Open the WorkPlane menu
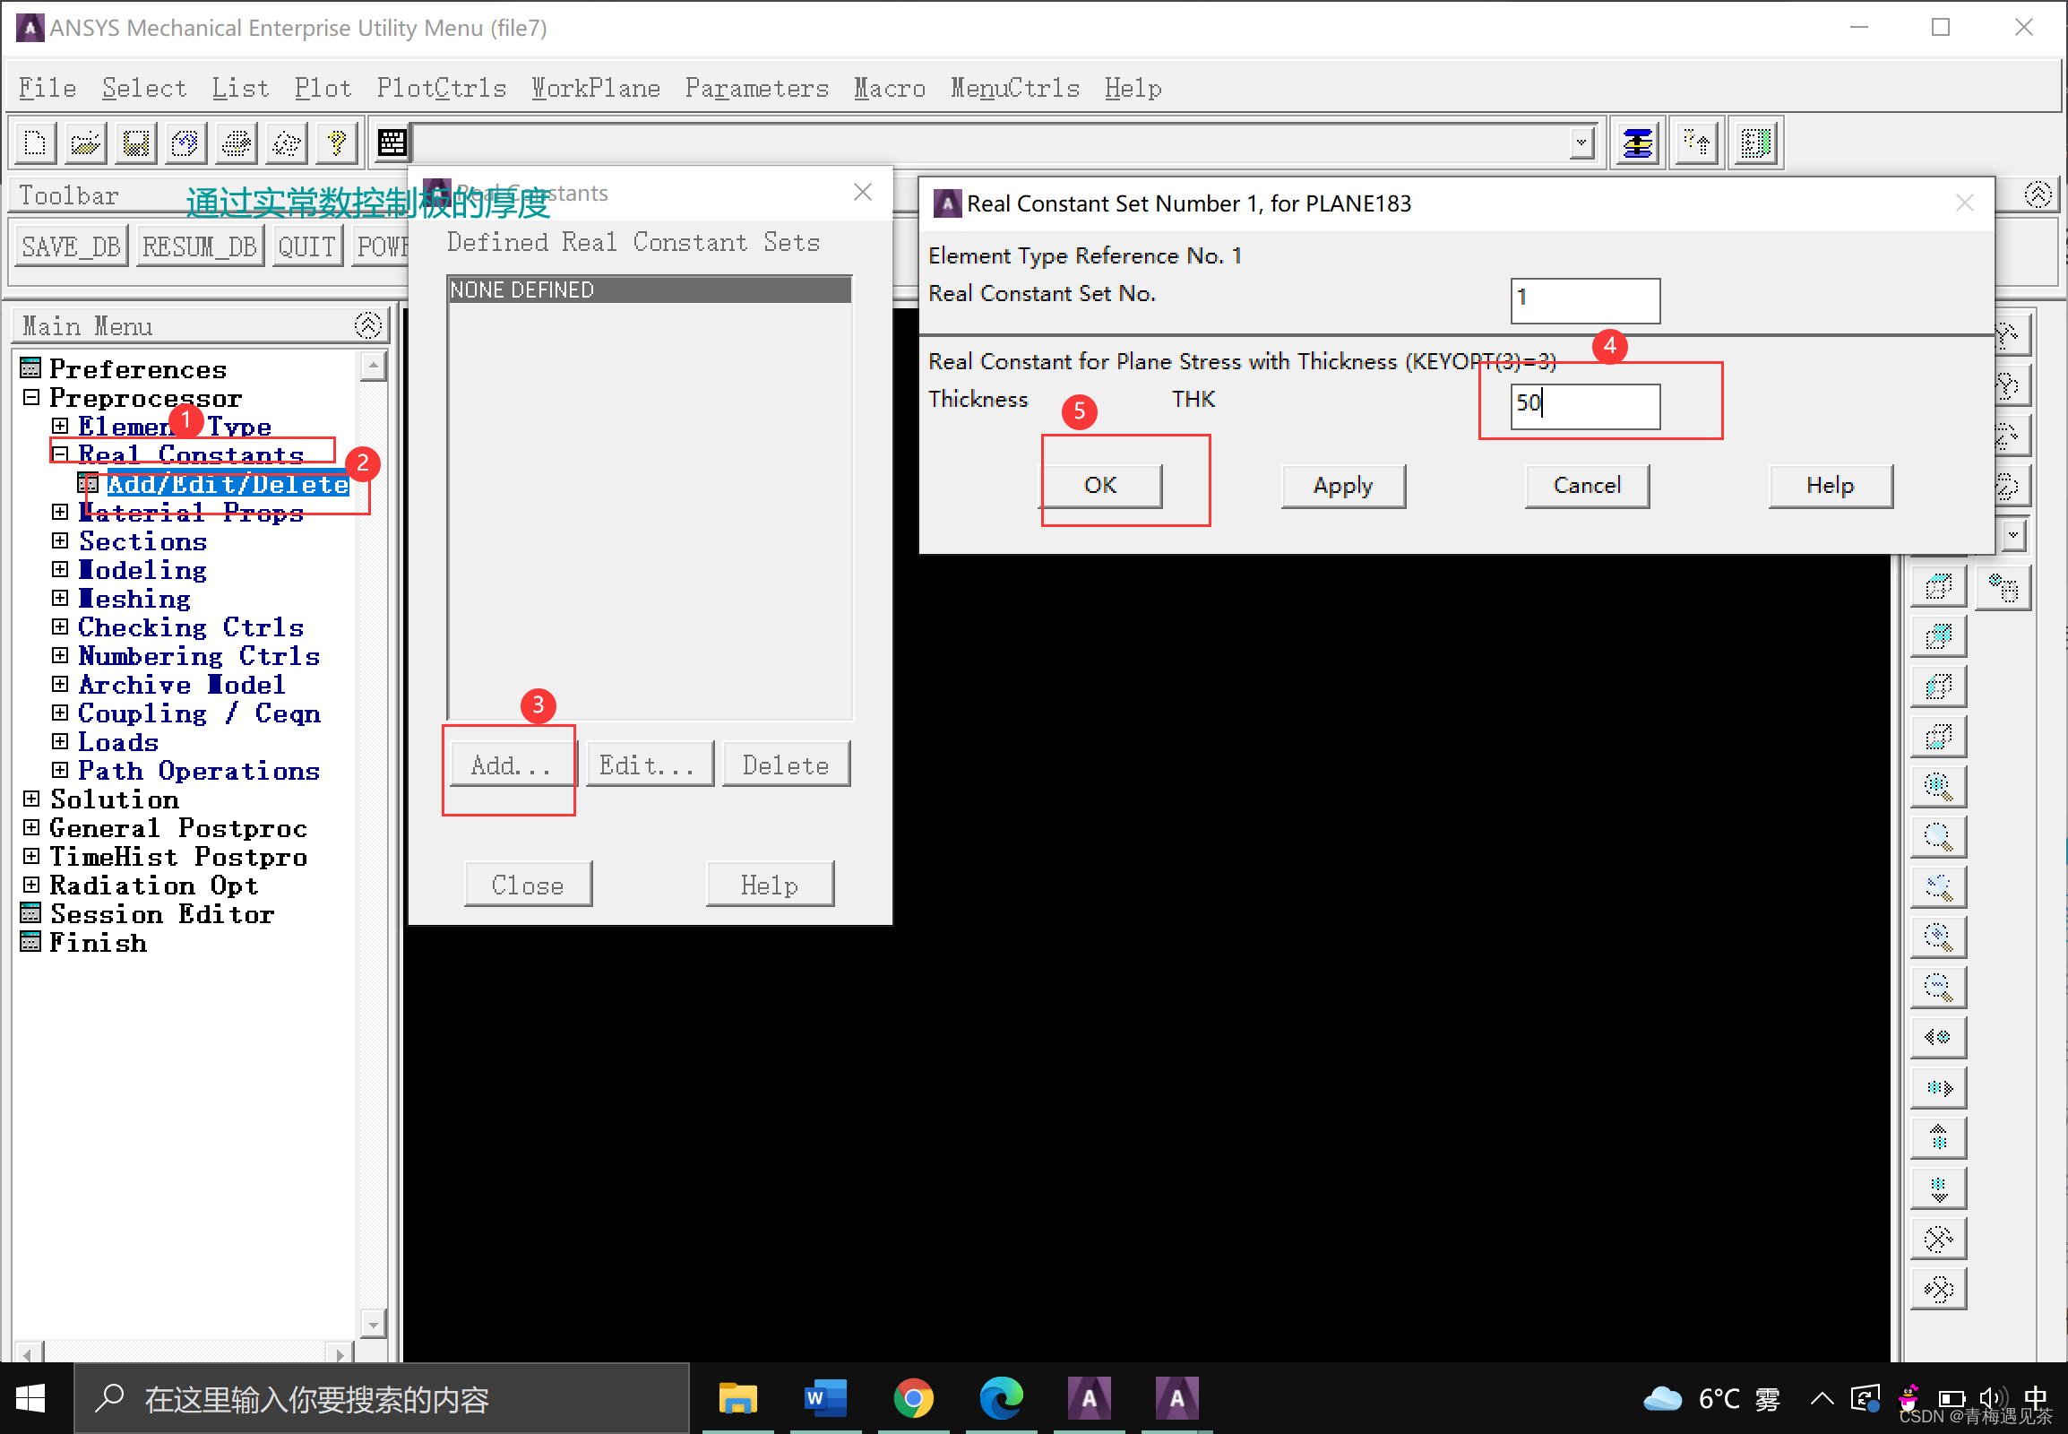The width and height of the screenshot is (2068, 1434). click(596, 88)
